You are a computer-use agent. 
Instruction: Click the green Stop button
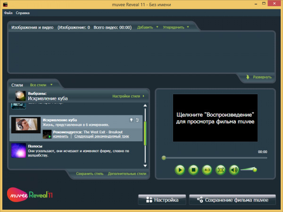point(193,170)
